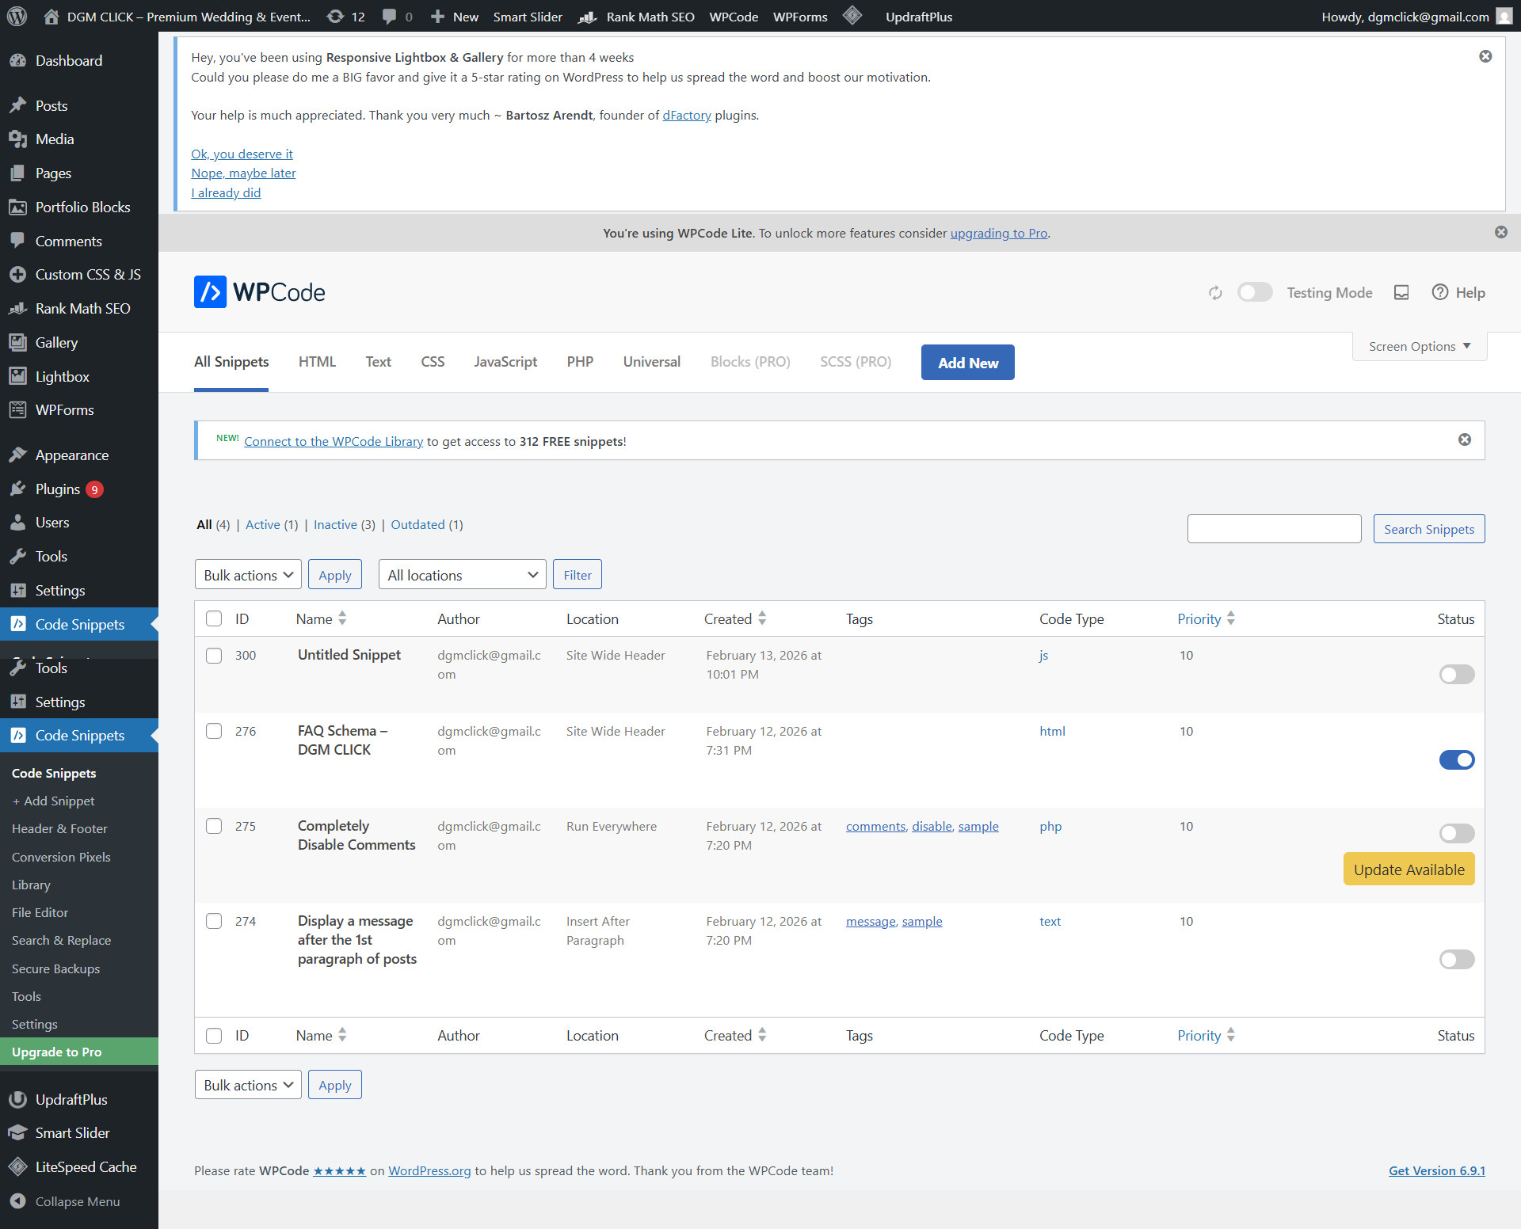Disable the FAQ Schema snippet toggle
1521x1229 pixels.
point(1456,760)
